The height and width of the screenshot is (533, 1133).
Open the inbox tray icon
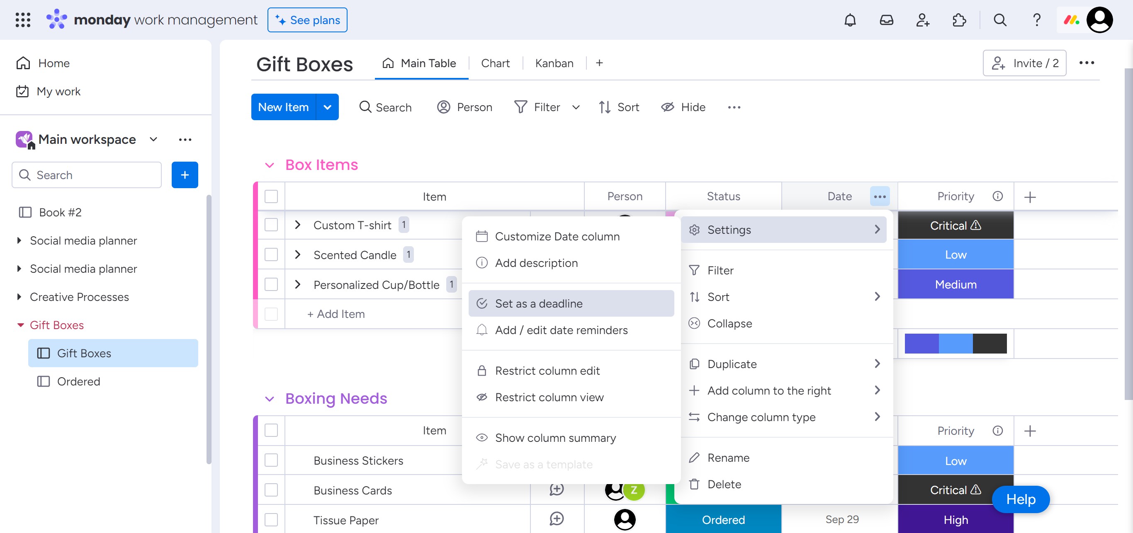tap(886, 20)
